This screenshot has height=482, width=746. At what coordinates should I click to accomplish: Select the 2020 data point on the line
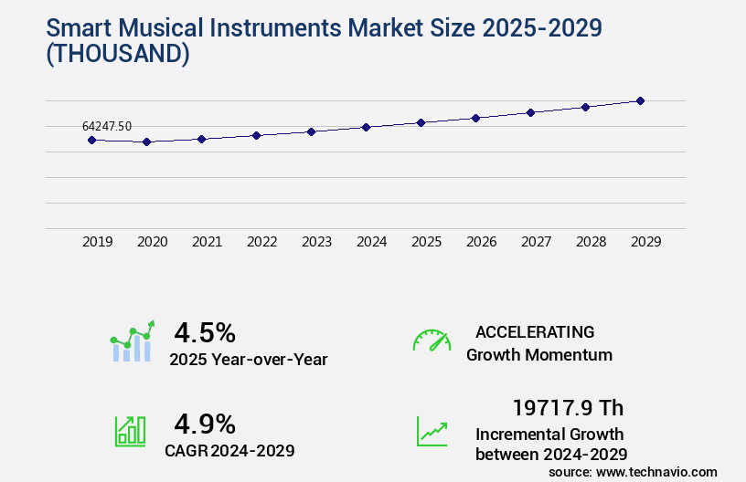point(146,141)
